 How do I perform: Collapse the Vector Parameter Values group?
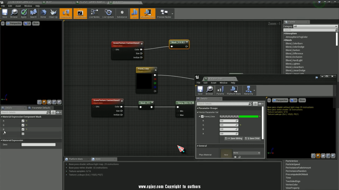(198, 112)
